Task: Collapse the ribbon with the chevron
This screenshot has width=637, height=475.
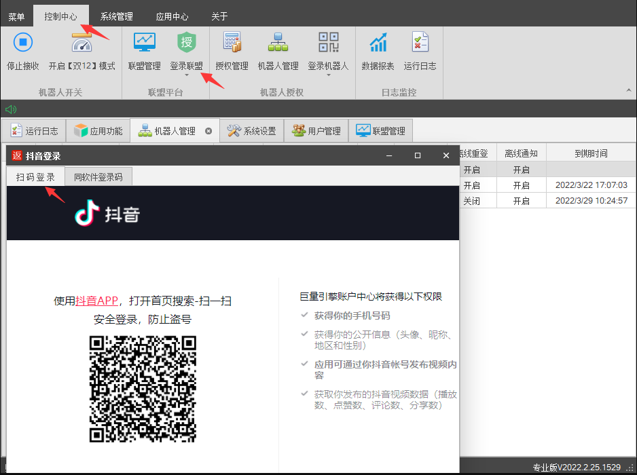Action: click(628, 90)
